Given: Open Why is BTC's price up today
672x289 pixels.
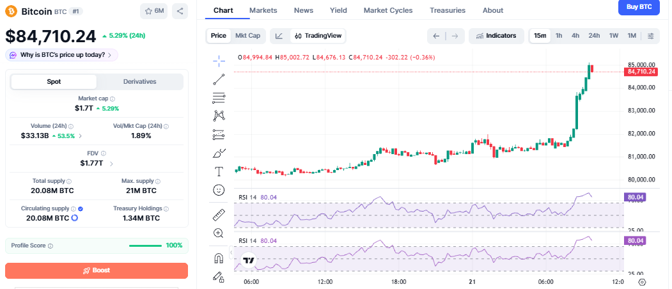Looking at the screenshot, I should (62, 55).
